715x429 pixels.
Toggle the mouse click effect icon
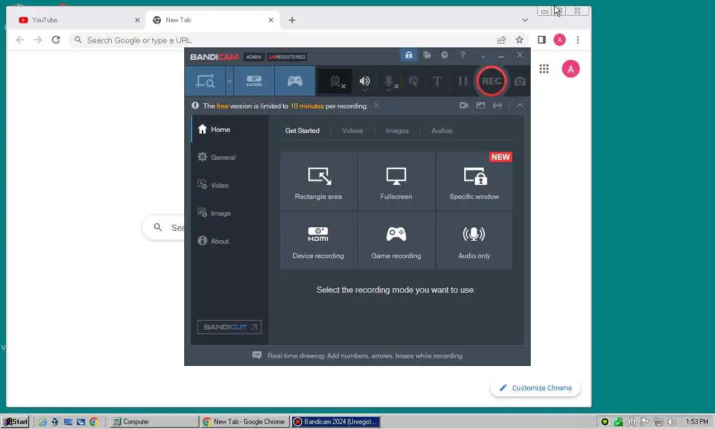tap(413, 82)
